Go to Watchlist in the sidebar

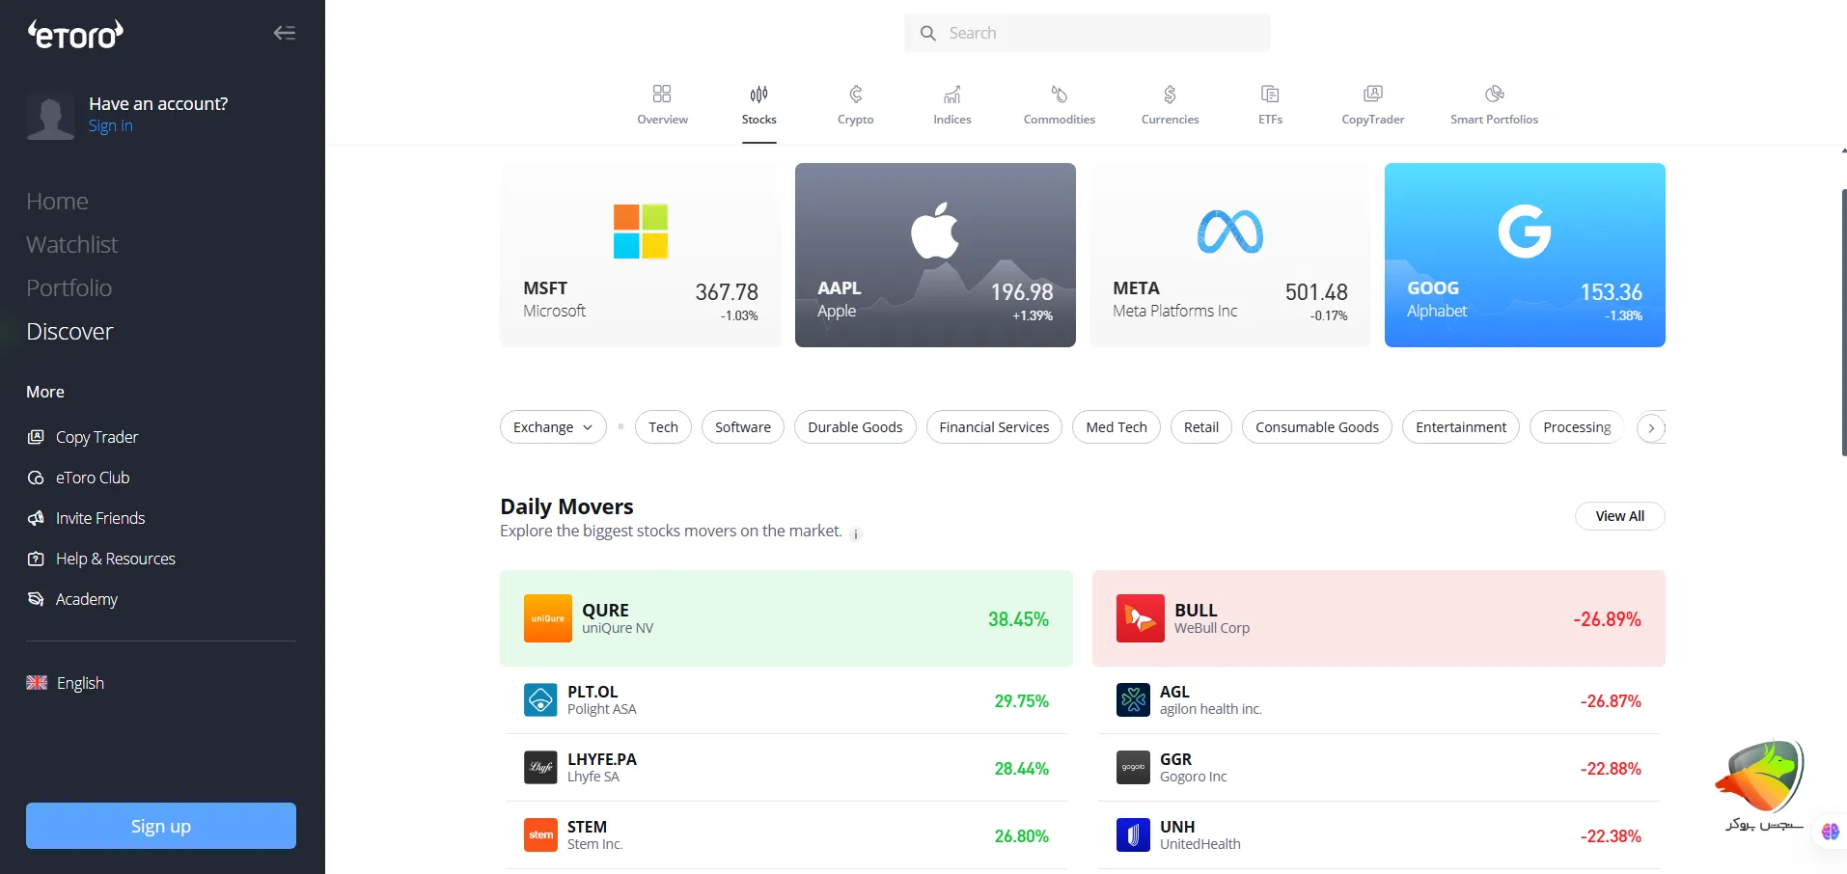click(x=71, y=244)
